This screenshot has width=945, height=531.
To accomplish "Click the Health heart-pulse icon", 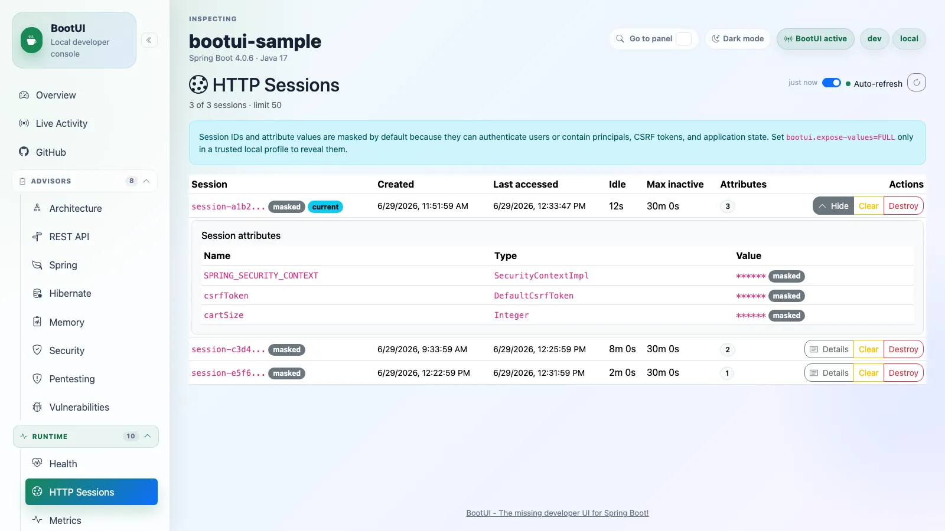I will [x=37, y=463].
